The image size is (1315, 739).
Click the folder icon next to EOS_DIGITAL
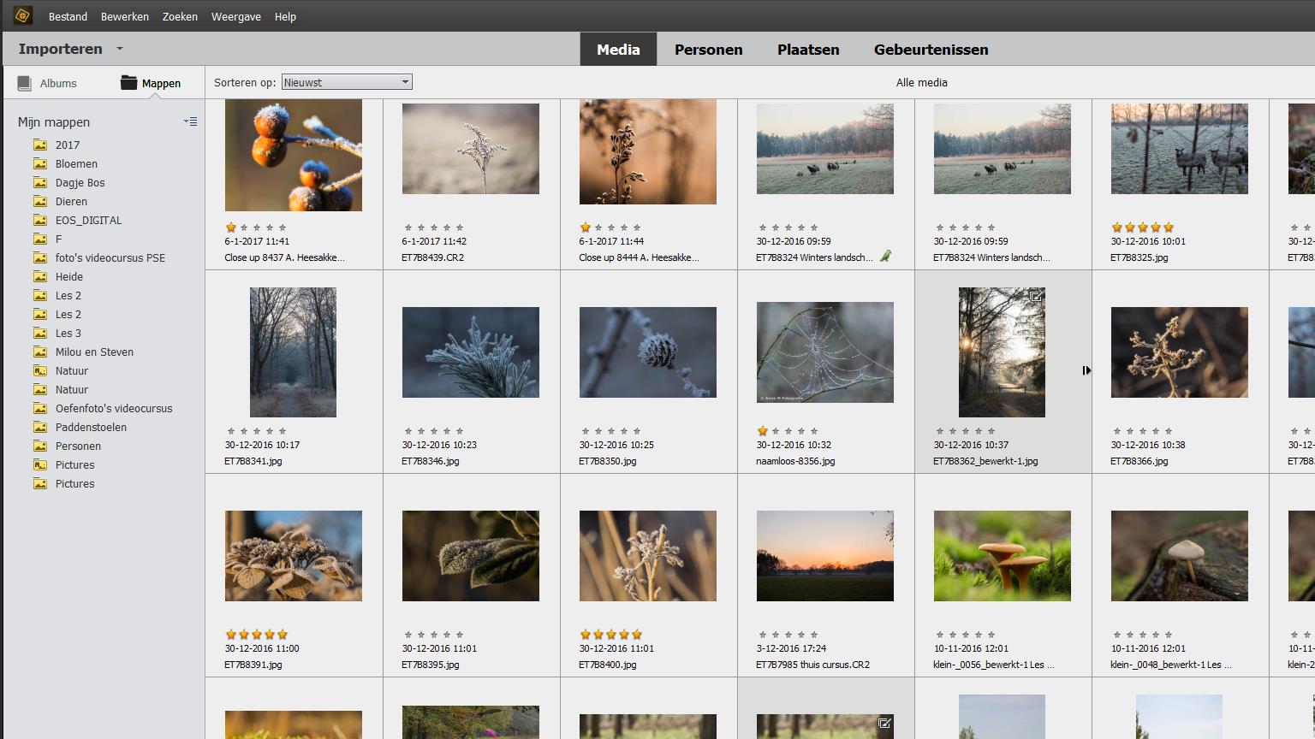(x=40, y=220)
